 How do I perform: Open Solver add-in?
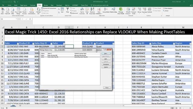click(x=166, y=11)
